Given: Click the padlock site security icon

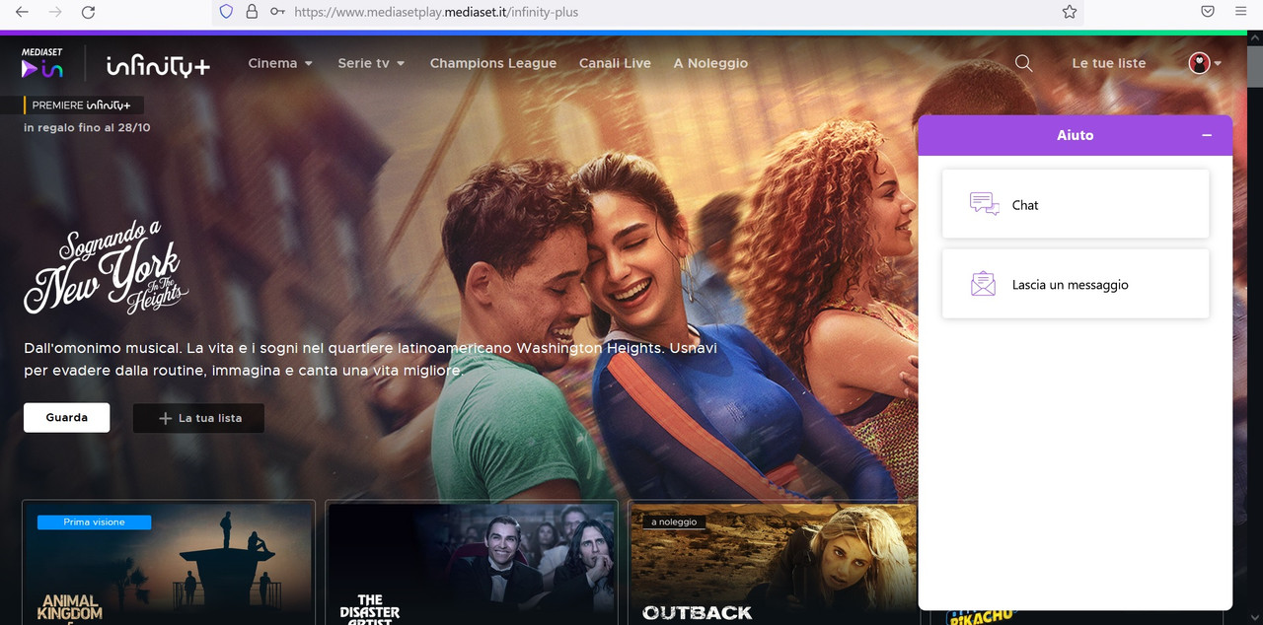Looking at the screenshot, I should tap(252, 12).
